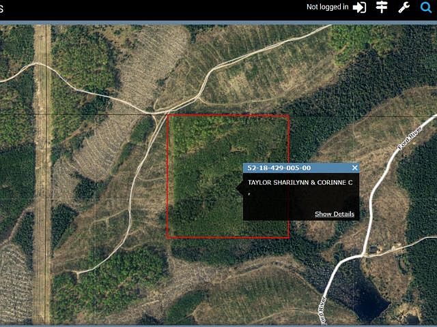The image size is (437, 327).
Task: Click inside the red-outlined parcel on map
Action: click(x=205, y=177)
